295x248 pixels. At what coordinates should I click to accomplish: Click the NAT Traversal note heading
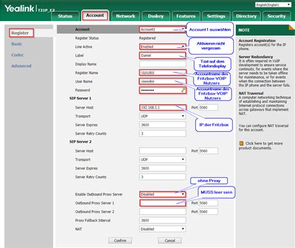click(251, 93)
